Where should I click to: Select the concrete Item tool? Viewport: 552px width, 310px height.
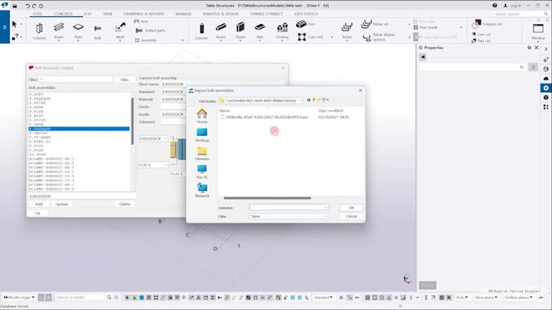pos(305,23)
